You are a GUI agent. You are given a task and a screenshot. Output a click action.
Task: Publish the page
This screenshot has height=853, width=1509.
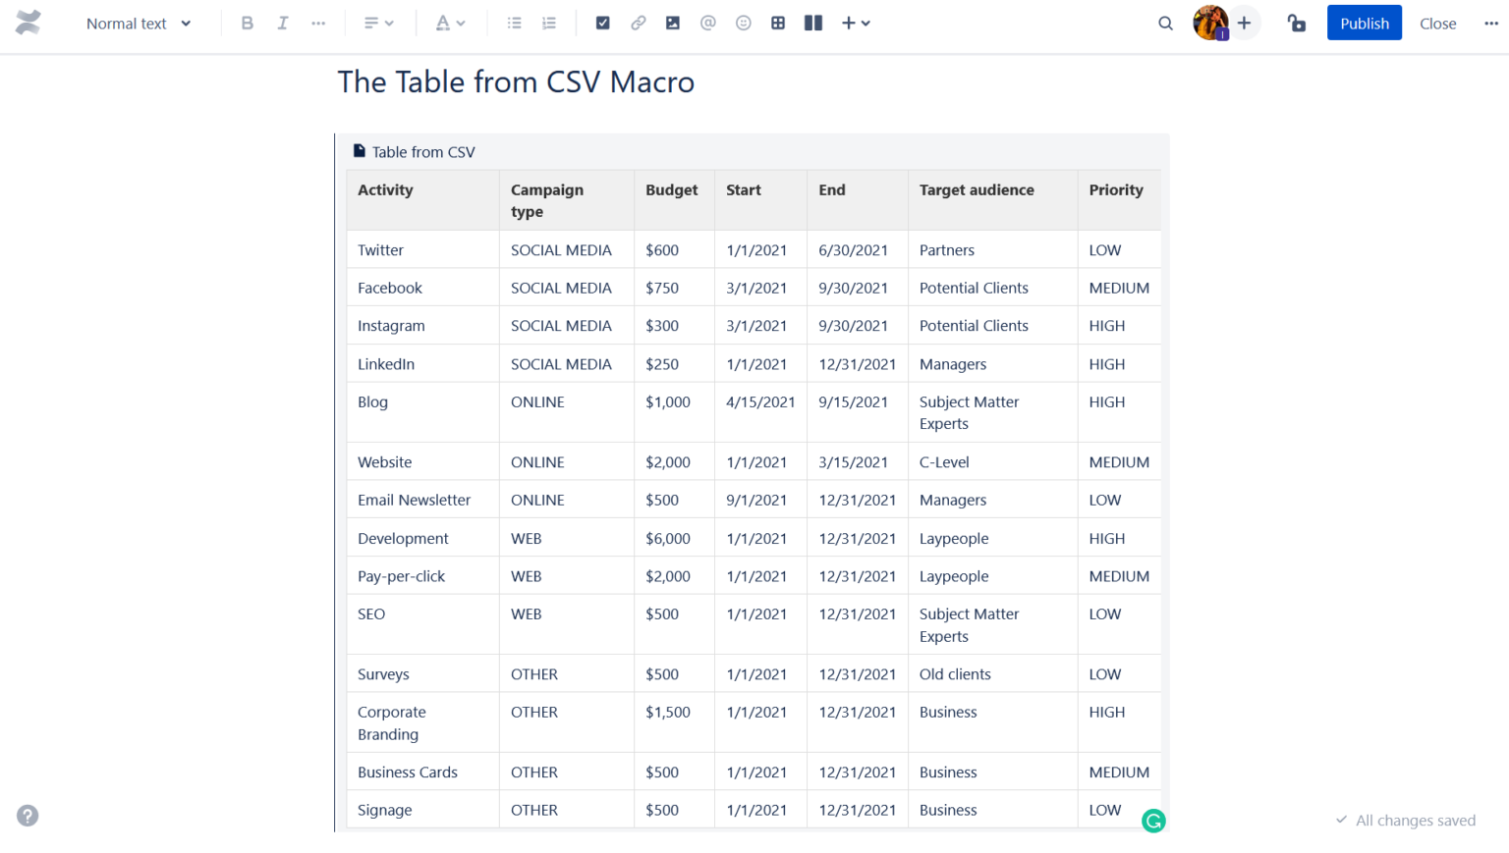click(1364, 23)
